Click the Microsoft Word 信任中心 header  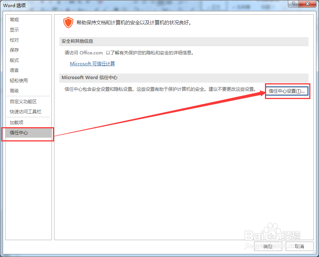pyautogui.click(x=184, y=78)
